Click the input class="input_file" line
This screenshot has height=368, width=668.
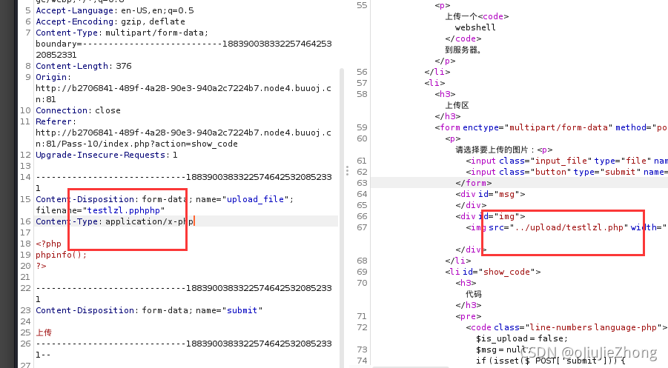tap(566, 161)
